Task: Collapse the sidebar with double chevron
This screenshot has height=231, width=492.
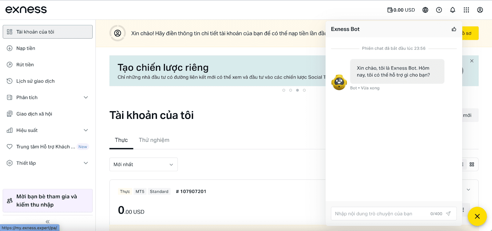Action: coord(48,221)
